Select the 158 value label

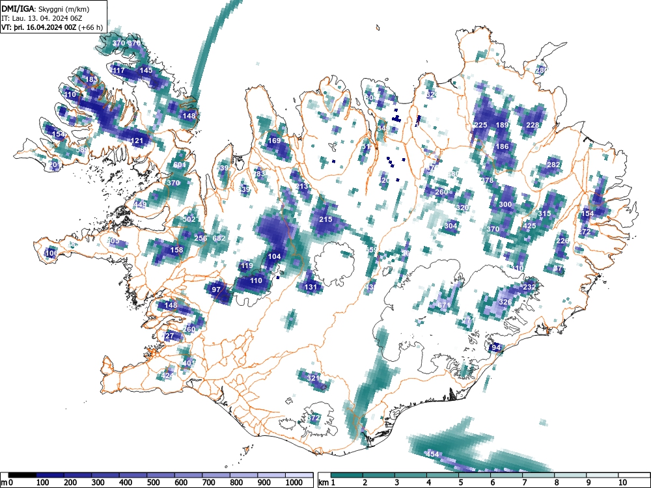point(176,250)
